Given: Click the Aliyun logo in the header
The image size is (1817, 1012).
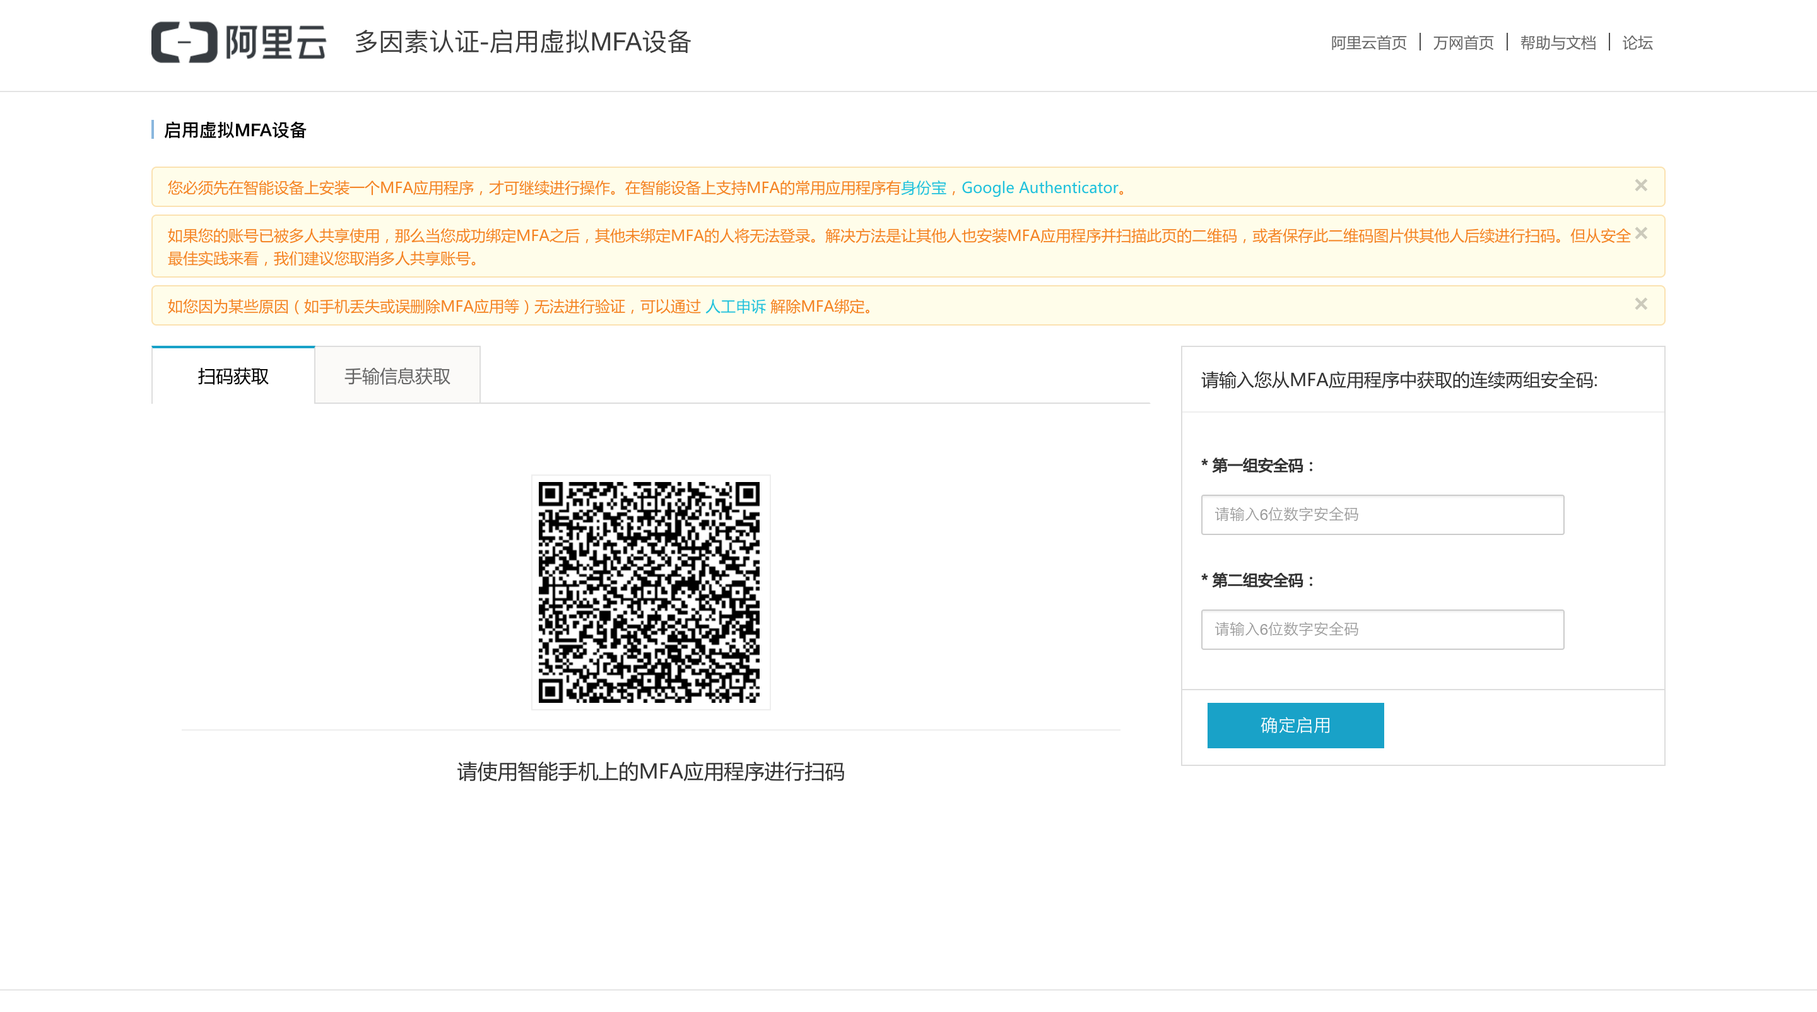Looking at the screenshot, I should coord(238,42).
